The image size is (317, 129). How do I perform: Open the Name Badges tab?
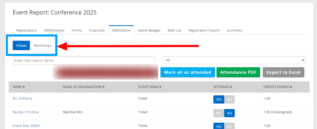coord(149,30)
